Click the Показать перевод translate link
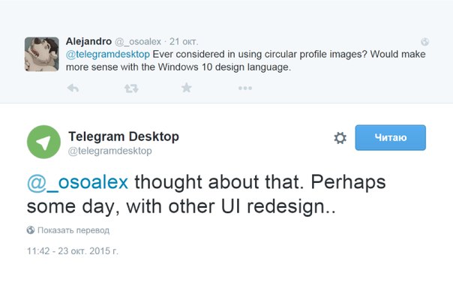453x294 pixels. coord(73,230)
